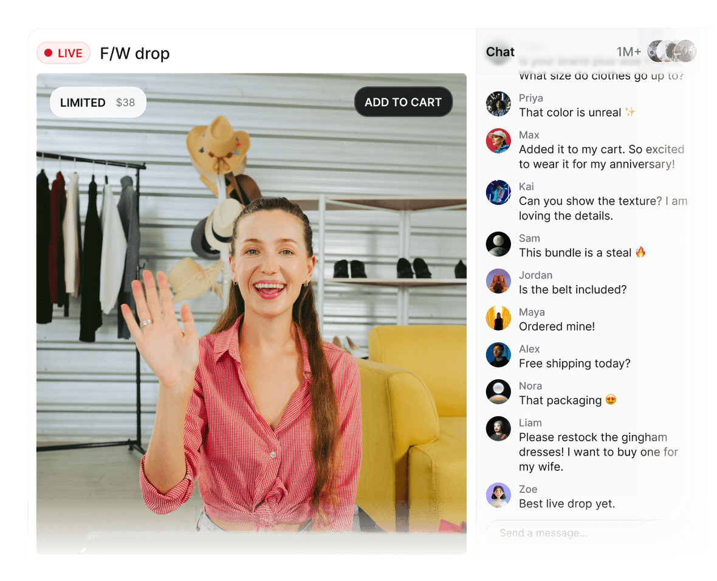The width and height of the screenshot is (717, 581).
Task: Click the LIMITED $38 price tag
Action: click(x=98, y=103)
